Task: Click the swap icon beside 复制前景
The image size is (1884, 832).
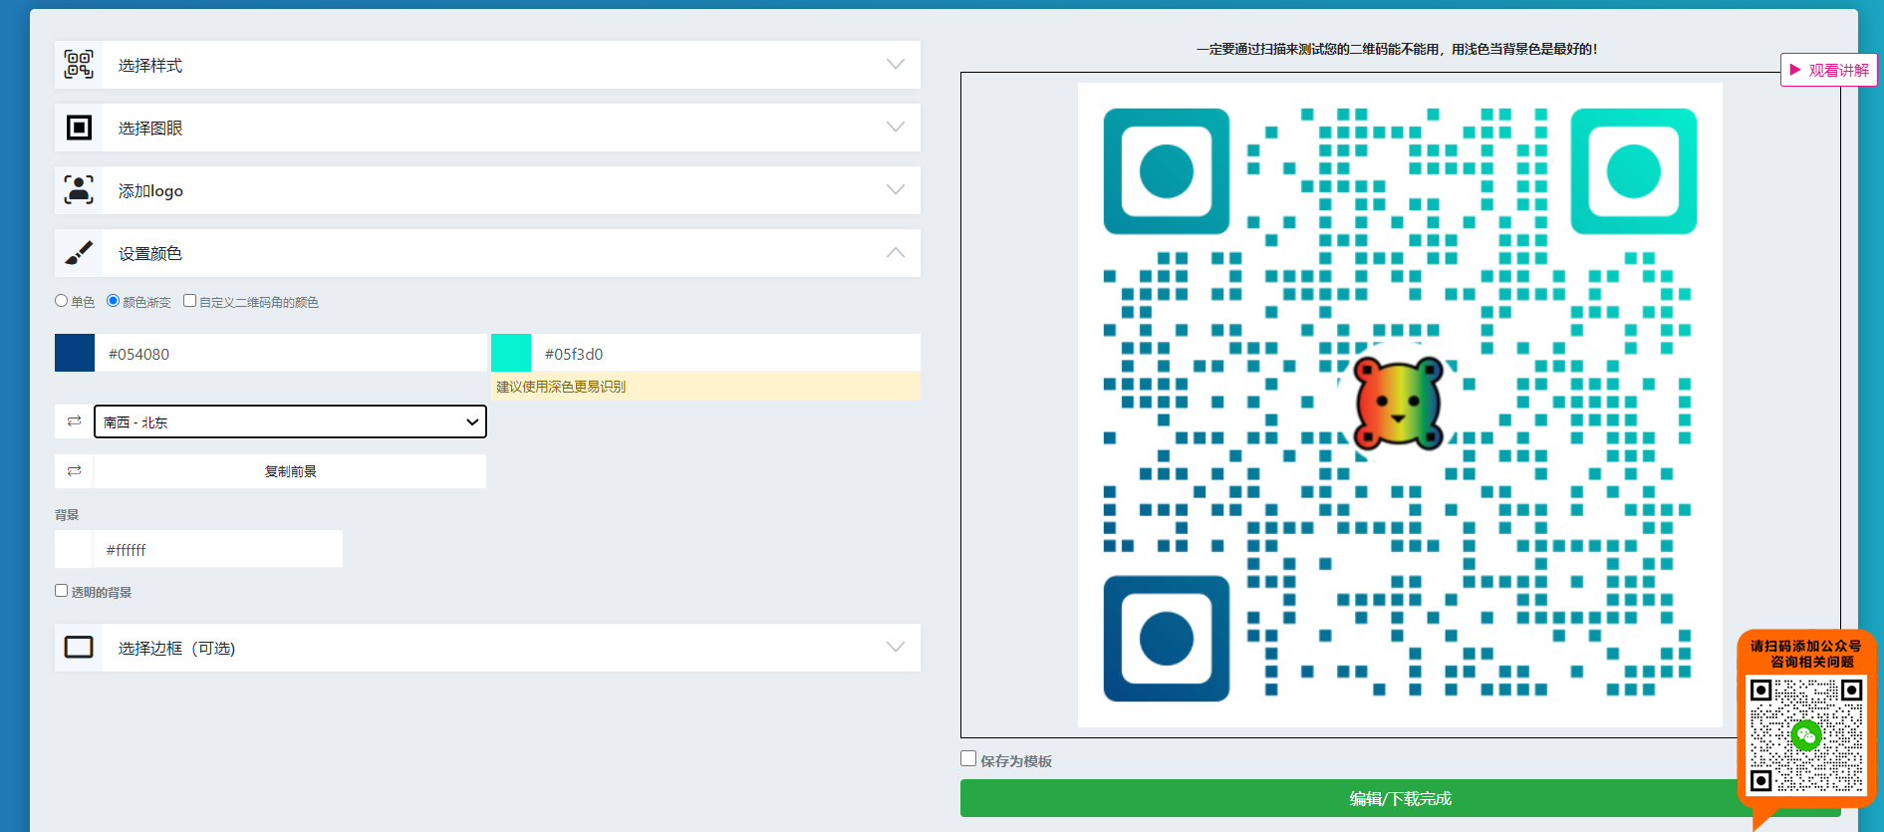Action: click(x=74, y=470)
